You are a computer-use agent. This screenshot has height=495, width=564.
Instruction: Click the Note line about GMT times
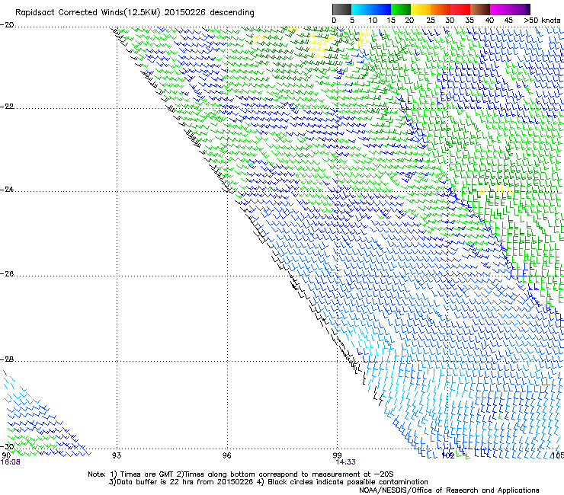click(x=240, y=474)
